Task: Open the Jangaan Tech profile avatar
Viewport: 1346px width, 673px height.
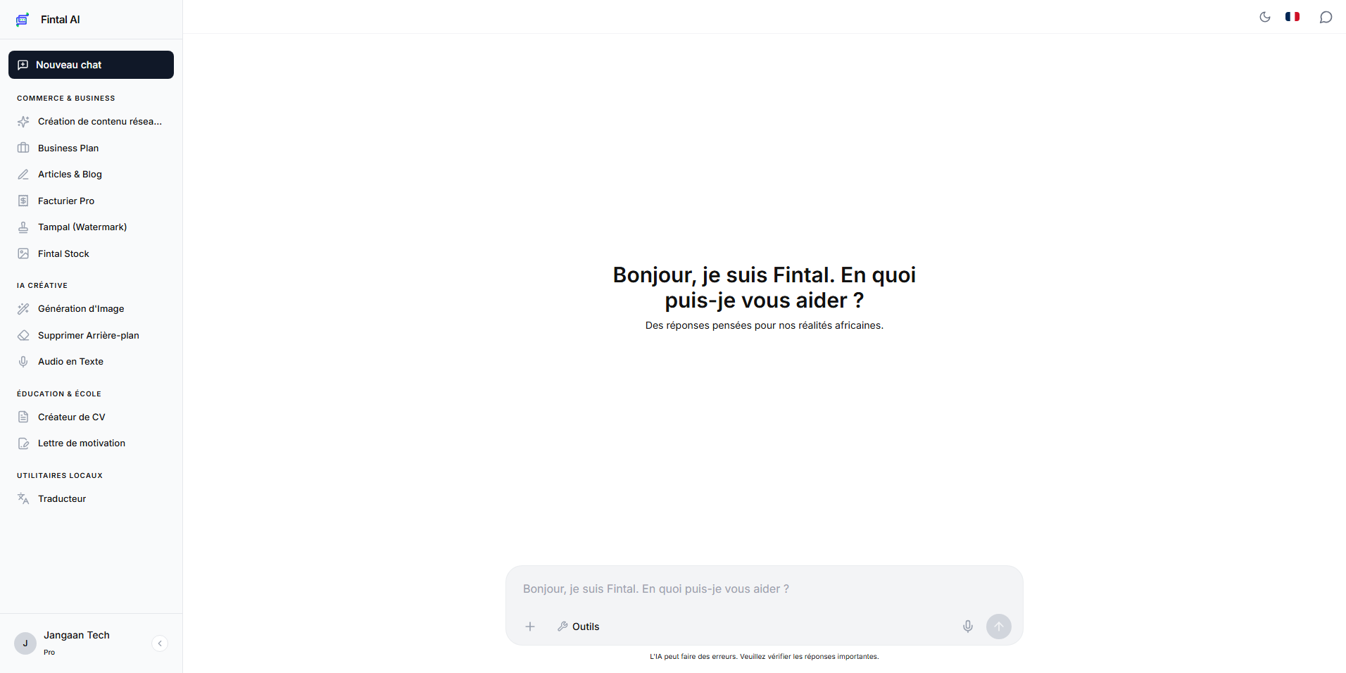Action: (25, 643)
